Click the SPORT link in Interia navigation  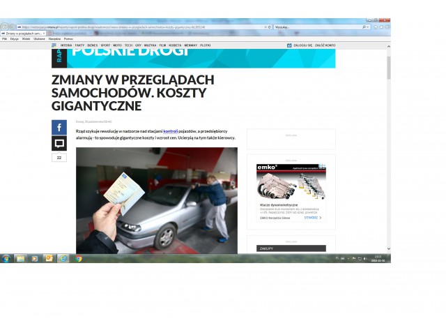(x=105, y=45)
